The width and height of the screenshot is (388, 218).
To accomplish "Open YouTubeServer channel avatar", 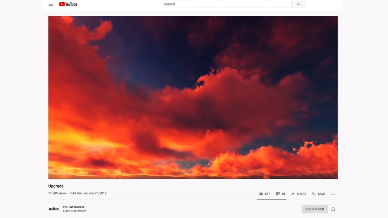I will (54, 209).
